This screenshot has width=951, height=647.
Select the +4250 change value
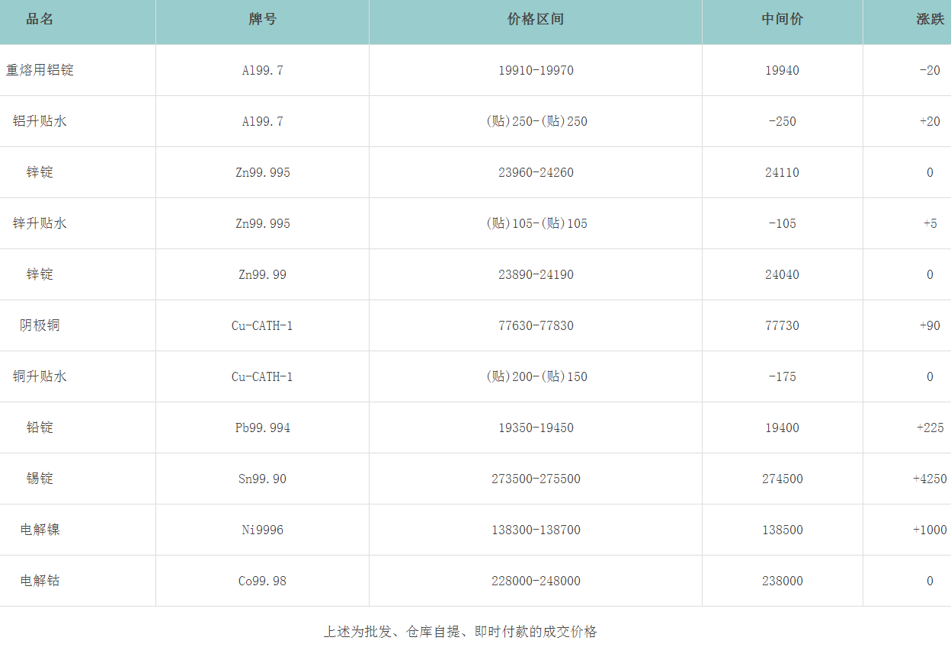click(x=929, y=479)
